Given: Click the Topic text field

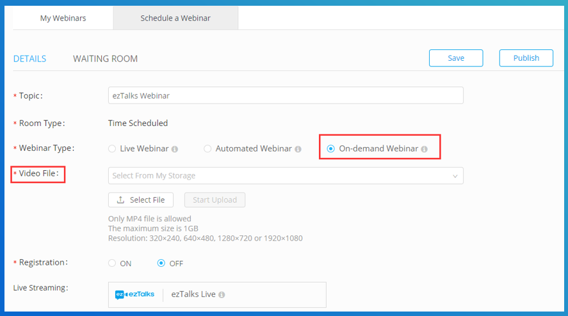Looking at the screenshot, I should click(286, 95).
